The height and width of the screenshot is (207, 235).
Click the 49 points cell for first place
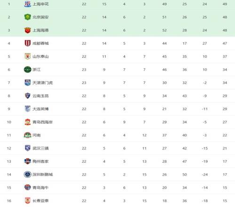point(225,4)
